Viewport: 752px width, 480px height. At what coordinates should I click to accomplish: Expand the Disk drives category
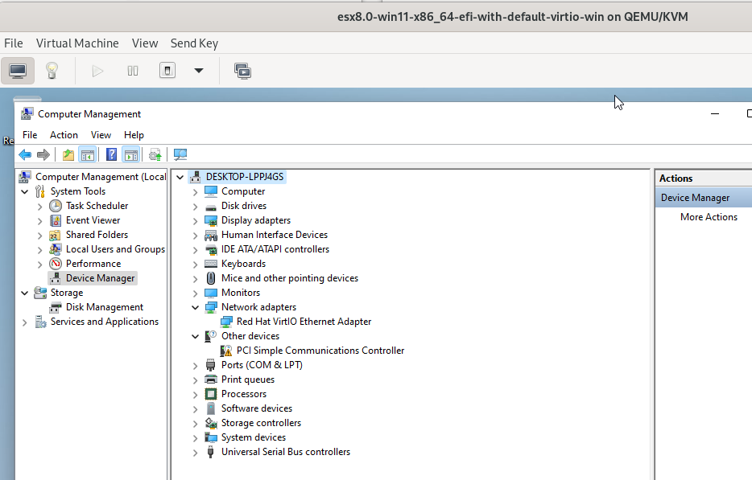click(195, 207)
